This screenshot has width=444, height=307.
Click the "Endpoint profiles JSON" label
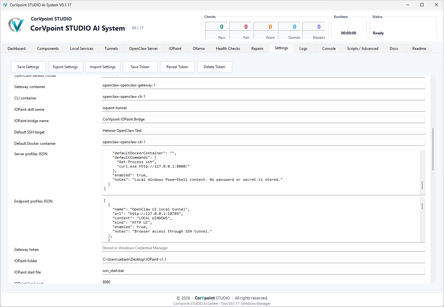pos(33,201)
